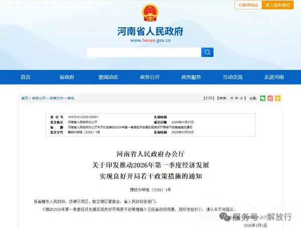
Task: Click the national emblem logo
Action: tap(150, 13)
